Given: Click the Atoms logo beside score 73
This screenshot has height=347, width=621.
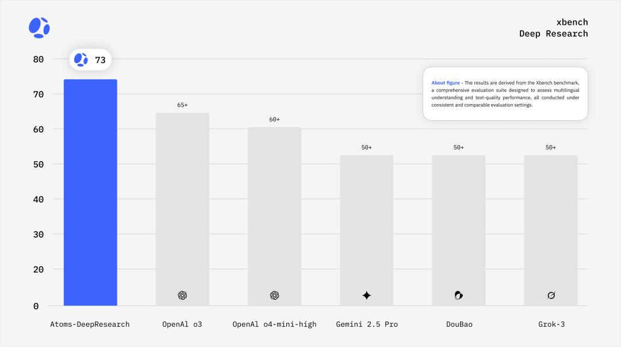Looking at the screenshot, I should coord(81,59).
